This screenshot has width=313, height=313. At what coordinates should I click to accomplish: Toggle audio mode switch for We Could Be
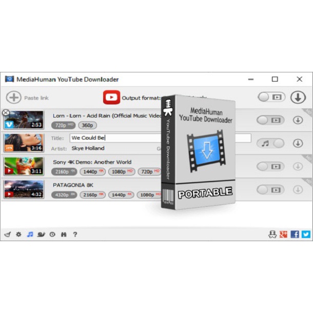point(270,143)
